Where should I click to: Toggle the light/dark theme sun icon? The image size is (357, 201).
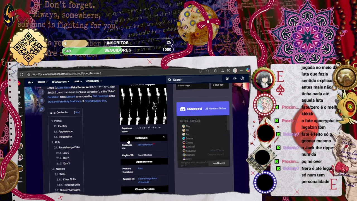pyautogui.click(x=235, y=79)
